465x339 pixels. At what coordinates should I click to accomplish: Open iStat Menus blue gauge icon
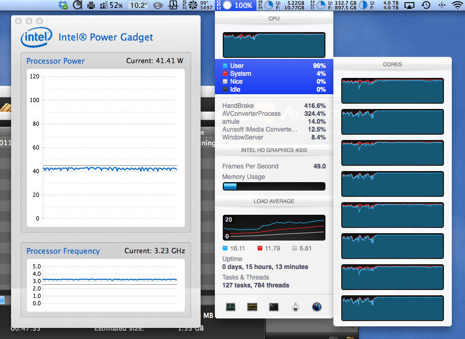[x=316, y=307]
